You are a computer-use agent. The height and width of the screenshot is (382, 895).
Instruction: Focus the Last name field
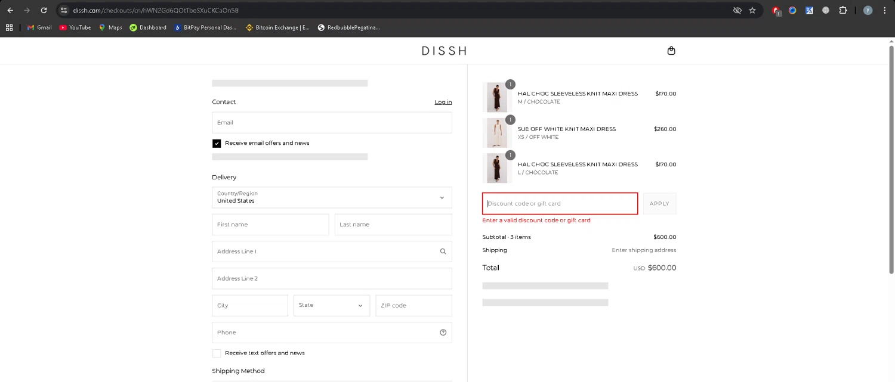pos(393,225)
